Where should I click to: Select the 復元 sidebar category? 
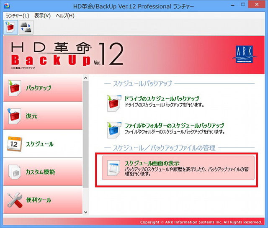click(x=43, y=116)
